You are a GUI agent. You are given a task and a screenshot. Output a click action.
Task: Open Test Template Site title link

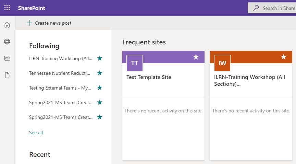(x=149, y=77)
